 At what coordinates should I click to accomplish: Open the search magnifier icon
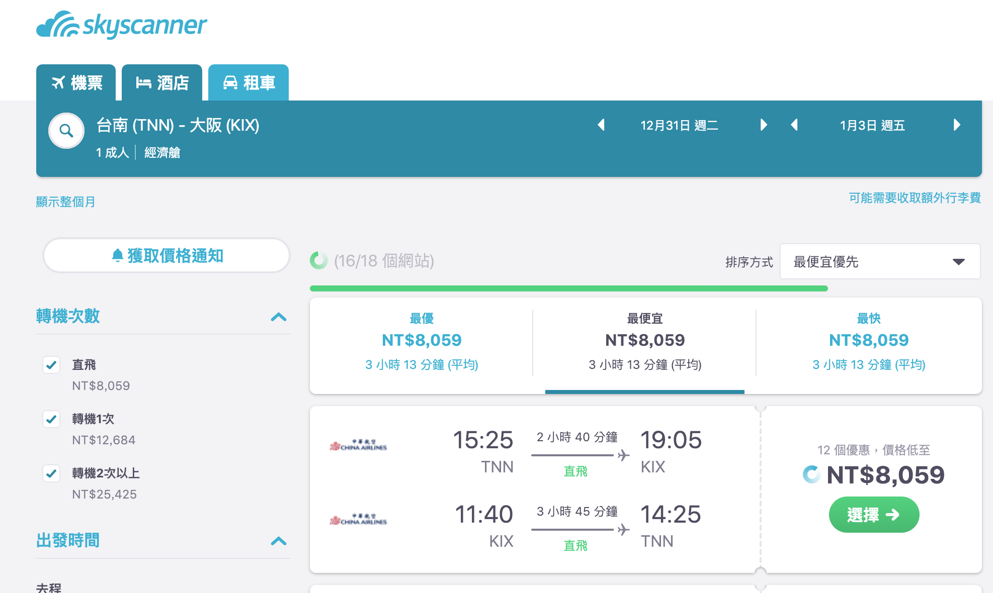(66, 131)
